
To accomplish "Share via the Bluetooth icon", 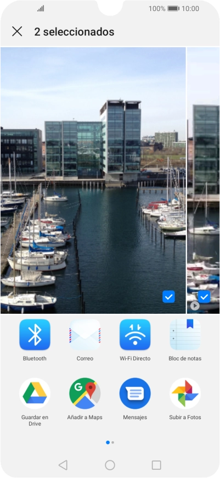I will pos(35,335).
